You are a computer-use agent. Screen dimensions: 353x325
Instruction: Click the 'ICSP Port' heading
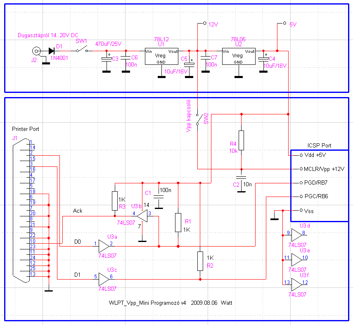point(319,145)
